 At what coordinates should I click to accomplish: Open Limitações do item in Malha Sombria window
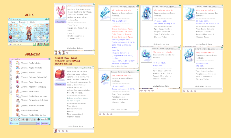point(161,44)
